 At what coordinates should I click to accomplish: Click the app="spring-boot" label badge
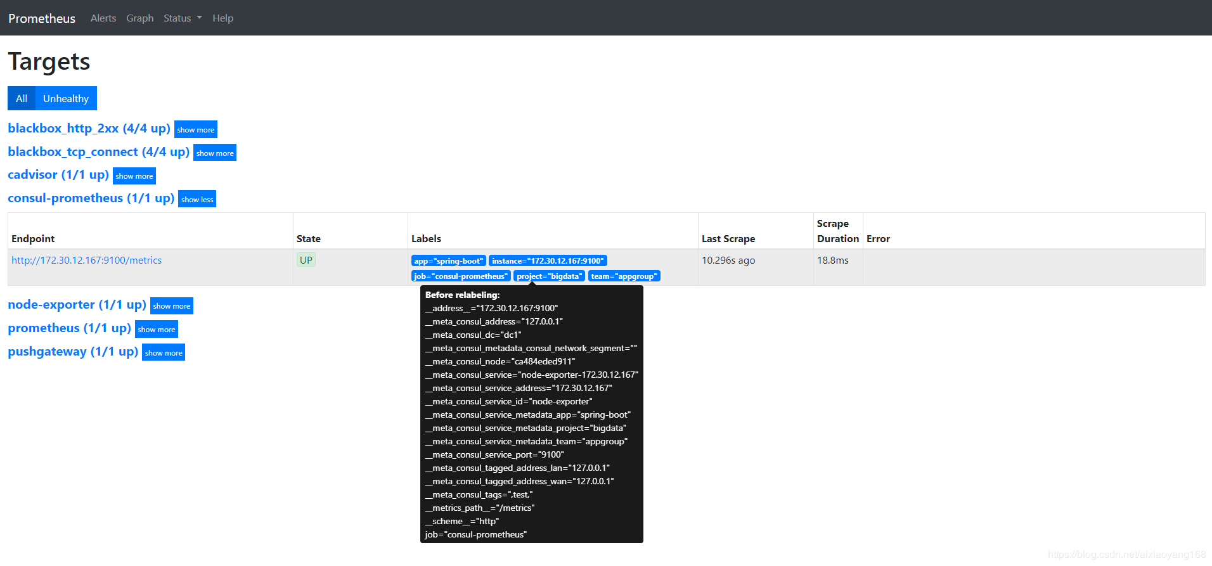click(448, 261)
